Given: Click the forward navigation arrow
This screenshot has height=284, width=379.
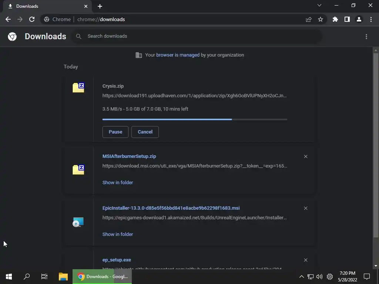Looking at the screenshot, I should point(20,19).
